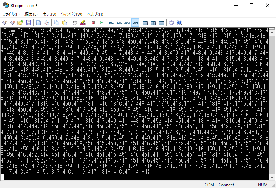The width and height of the screenshot is (276, 188).
Task: Switch encoding to SJIS
Action: (119, 23)
